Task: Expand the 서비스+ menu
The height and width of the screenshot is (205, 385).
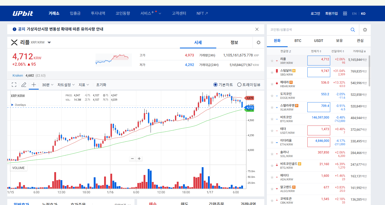Action: (x=151, y=13)
